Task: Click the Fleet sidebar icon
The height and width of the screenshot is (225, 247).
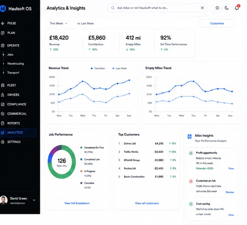Action: (3, 85)
